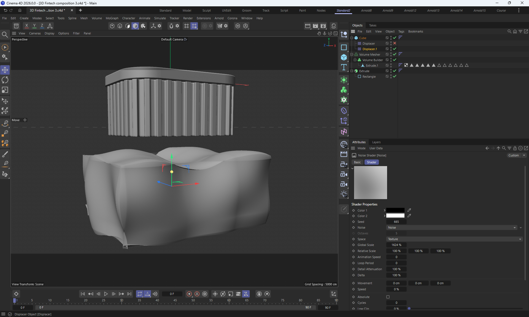Image resolution: width=529 pixels, height=317 pixels.
Task: Switch to the Takes tab
Action: pos(373,25)
